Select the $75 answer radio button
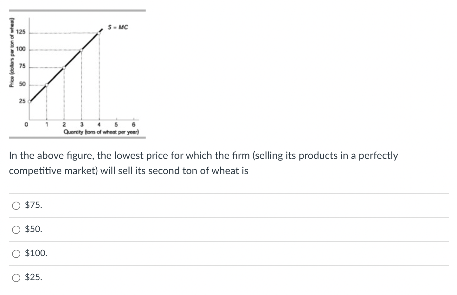This screenshot has height=295, width=457. (x=16, y=206)
